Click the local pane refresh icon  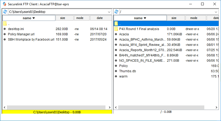click(x=5, y=12)
